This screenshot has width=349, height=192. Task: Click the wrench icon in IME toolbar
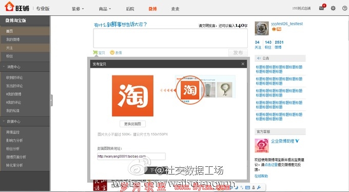(259, 187)
